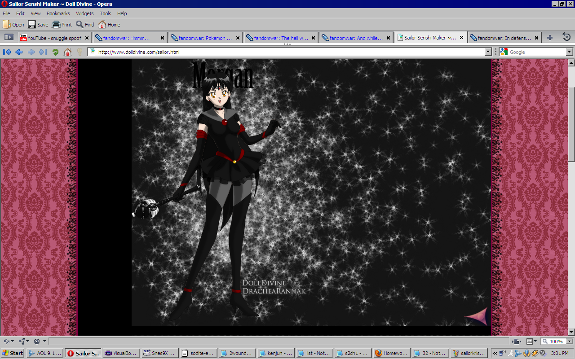Click the pink arrow on doll maker
Viewport: 575px width, 359px height.
tap(477, 316)
